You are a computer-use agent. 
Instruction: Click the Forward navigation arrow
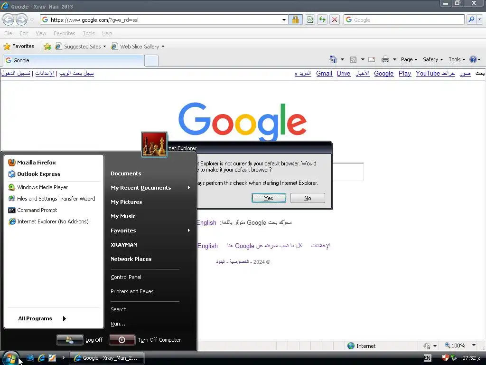click(21, 20)
